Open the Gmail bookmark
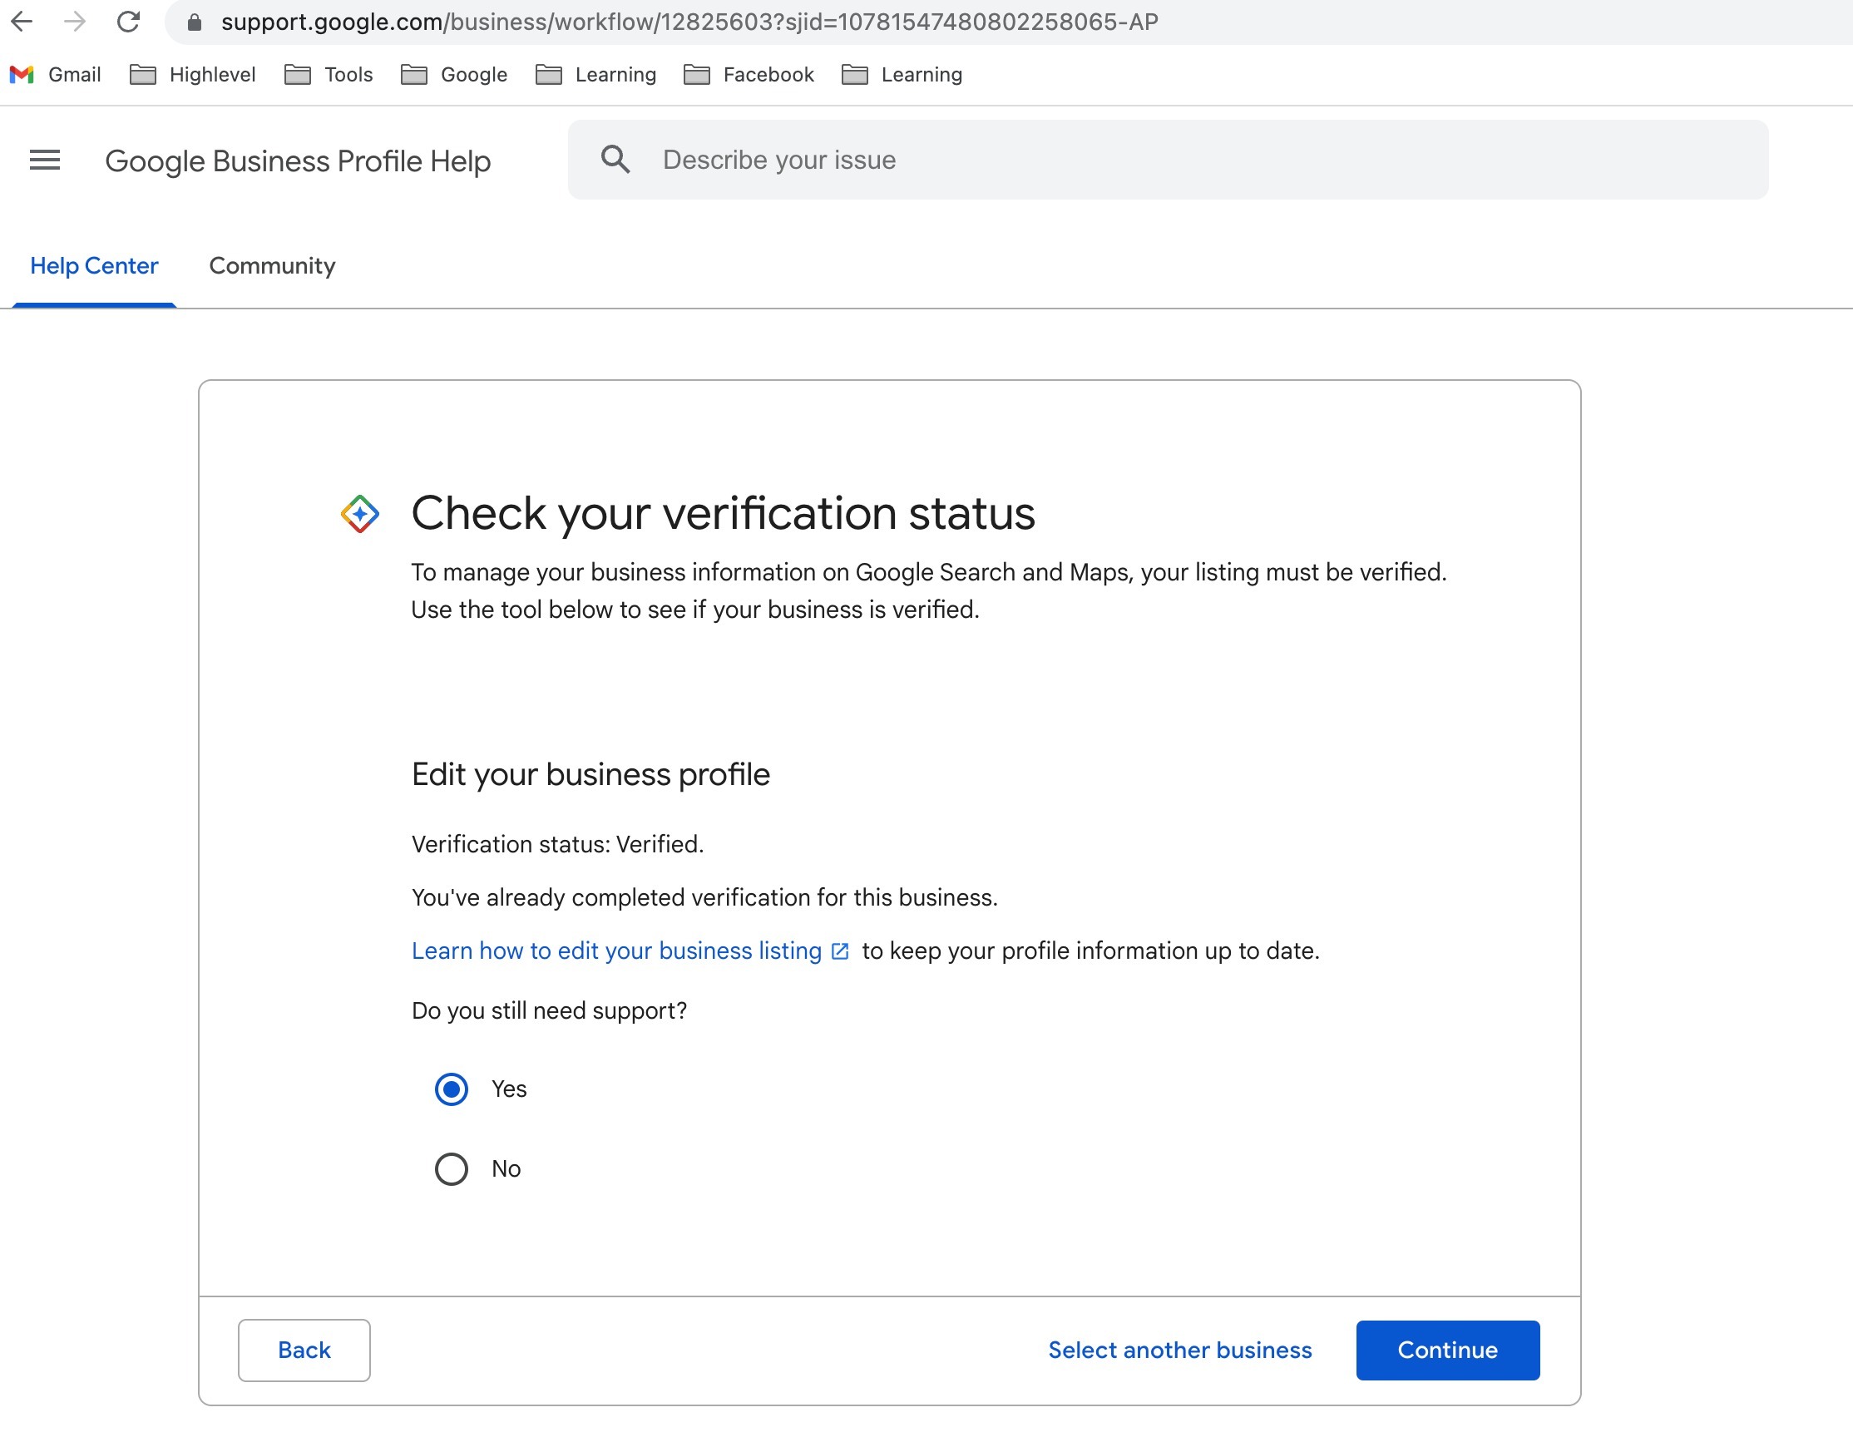This screenshot has width=1853, height=1432. (x=56, y=75)
